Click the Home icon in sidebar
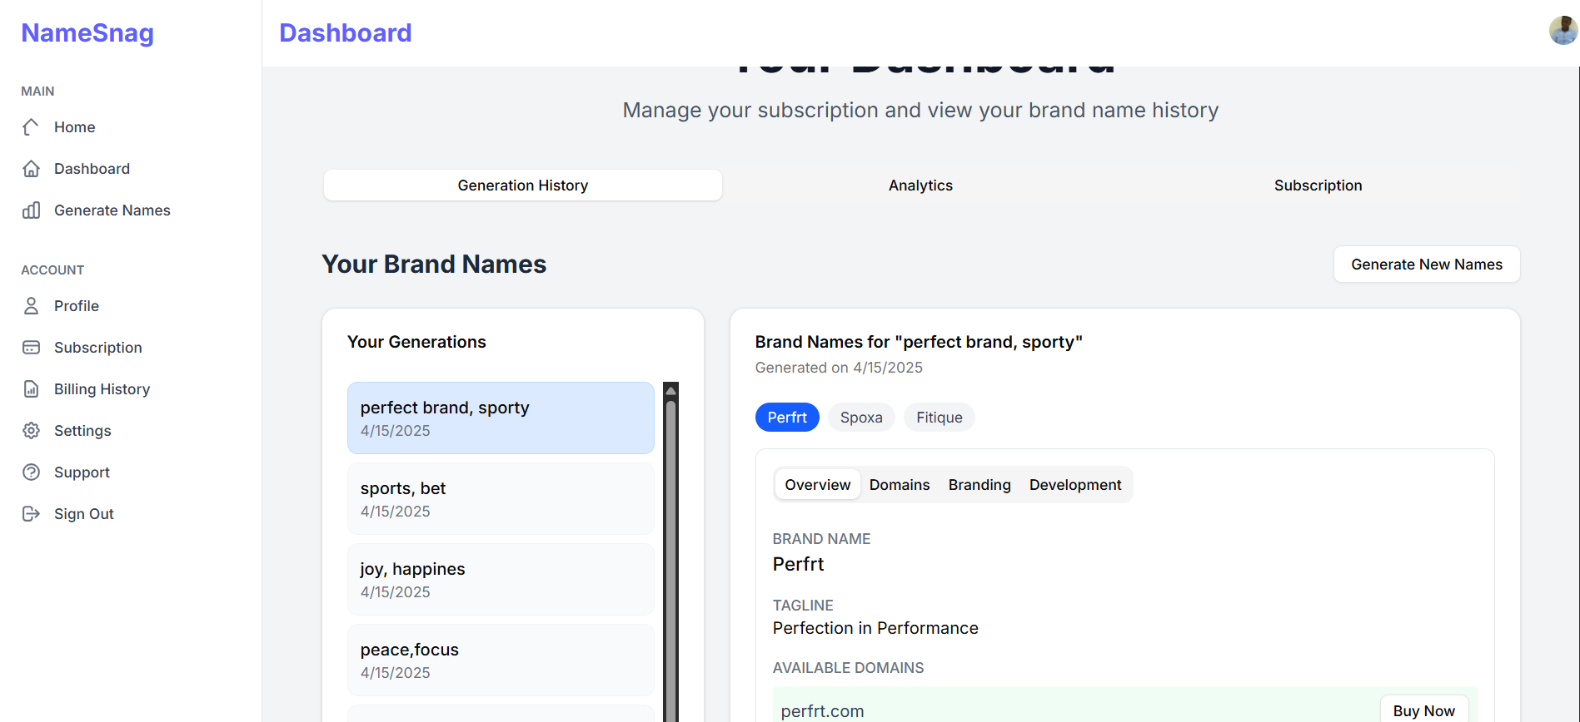Image resolution: width=1580 pixels, height=722 pixels. [x=31, y=127]
